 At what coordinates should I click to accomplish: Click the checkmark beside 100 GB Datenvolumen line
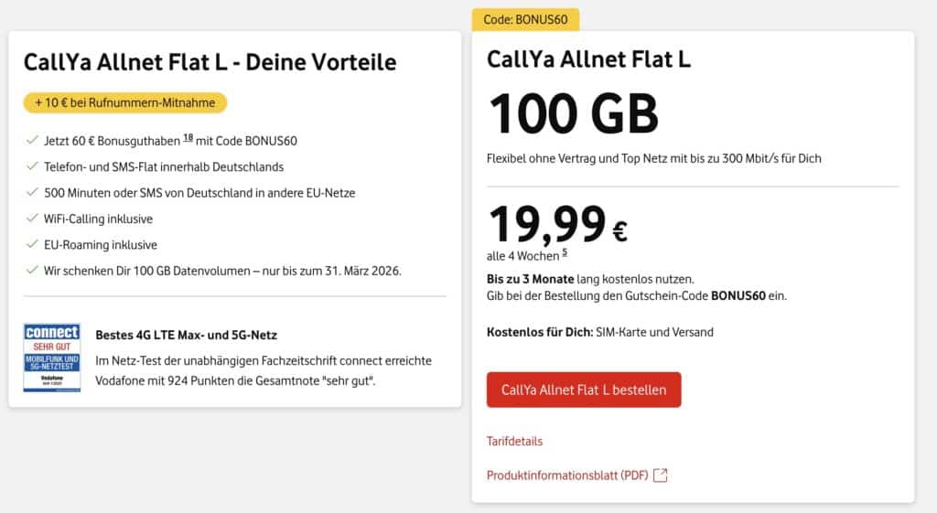pyautogui.click(x=32, y=272)
